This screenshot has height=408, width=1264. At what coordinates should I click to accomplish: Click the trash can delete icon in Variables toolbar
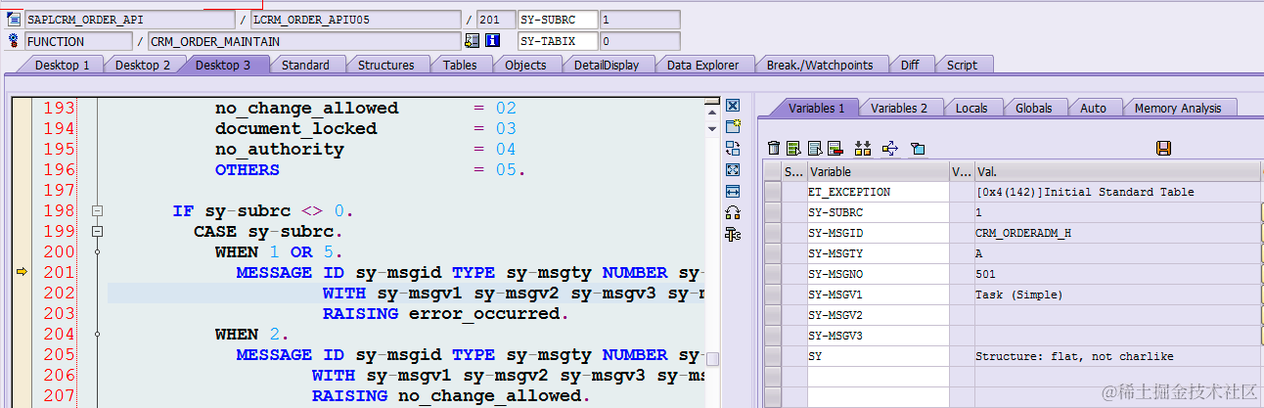pyautogui.click(x=774, y=148)
